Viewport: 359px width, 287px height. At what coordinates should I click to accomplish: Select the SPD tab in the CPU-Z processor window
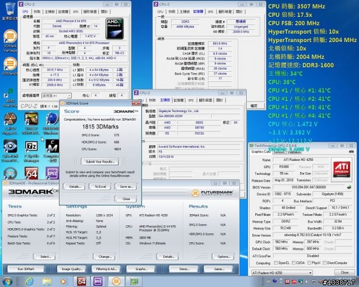click(76, 12)
